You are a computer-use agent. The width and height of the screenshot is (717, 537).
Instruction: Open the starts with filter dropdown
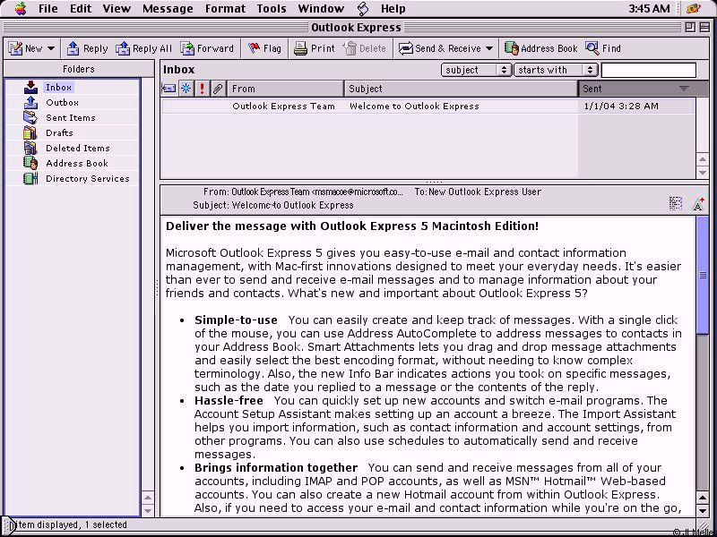click(x=556, y=70)
